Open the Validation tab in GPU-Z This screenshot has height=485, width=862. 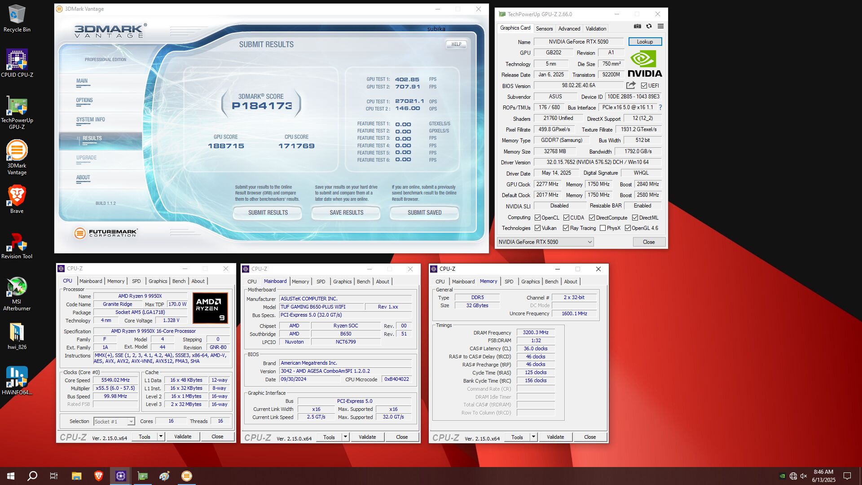pyautogui.click(x=596, y=28)
